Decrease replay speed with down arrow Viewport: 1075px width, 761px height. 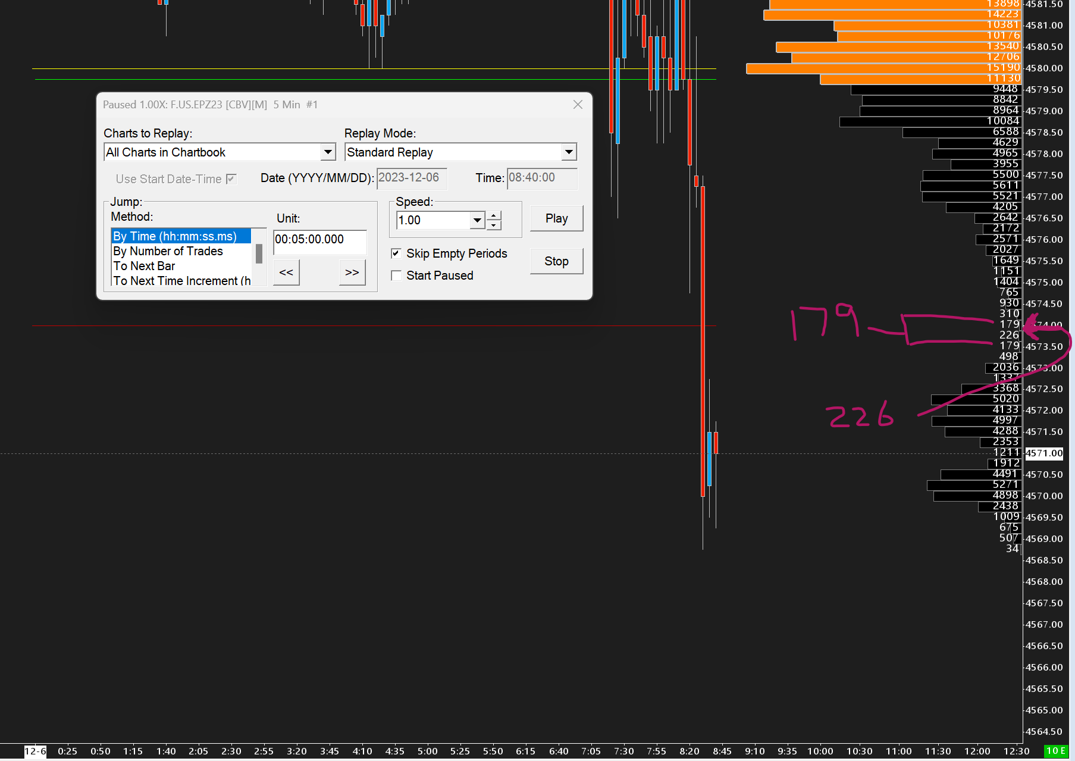click(494, 226)
